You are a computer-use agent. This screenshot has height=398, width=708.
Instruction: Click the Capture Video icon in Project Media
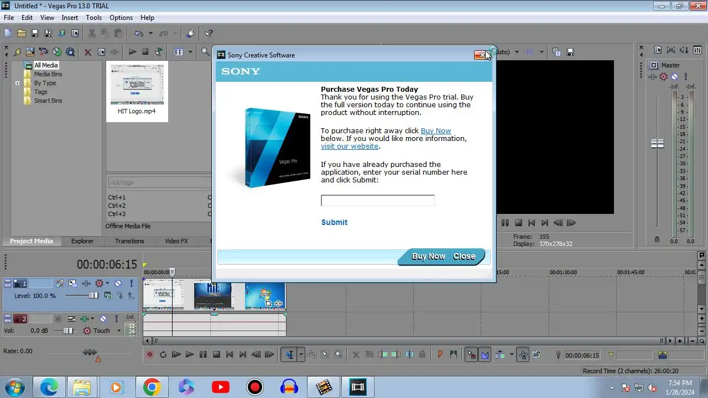[x=44, y=52]
